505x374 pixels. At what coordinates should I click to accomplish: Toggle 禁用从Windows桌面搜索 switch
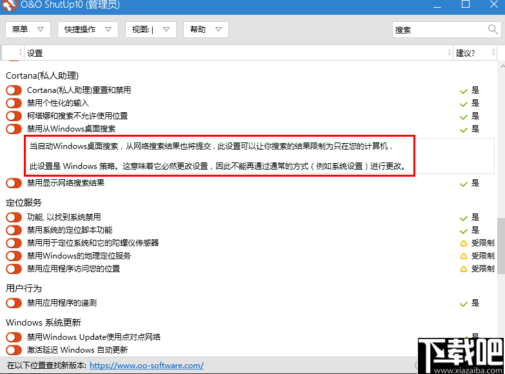[14, 129]
